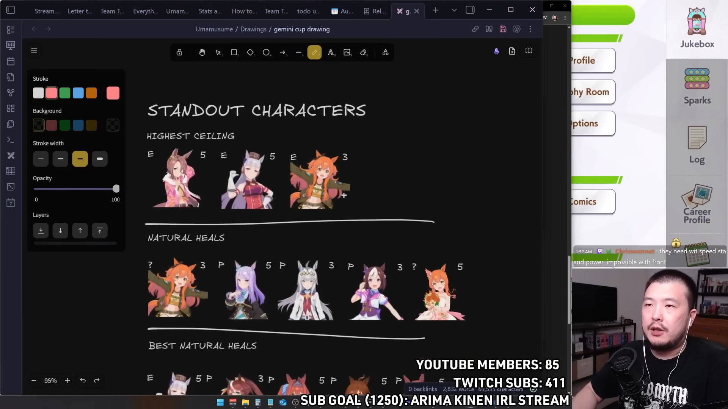The width and height of the screenshot is (728, 409).
Task: Undo the last drawing action
Action: [83, 381]
